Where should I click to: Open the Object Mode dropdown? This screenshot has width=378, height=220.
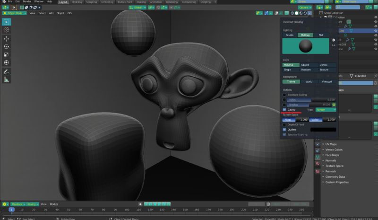(15, 13)
